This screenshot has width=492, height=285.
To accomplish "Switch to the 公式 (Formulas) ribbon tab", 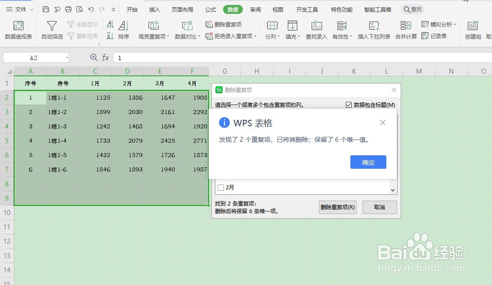I will click(210, 9).
